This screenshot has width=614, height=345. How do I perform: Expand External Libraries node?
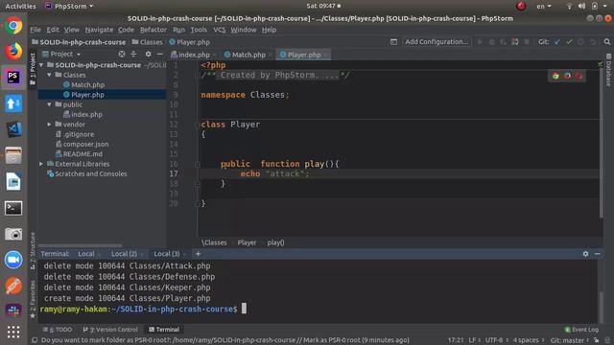pos(41,164)
